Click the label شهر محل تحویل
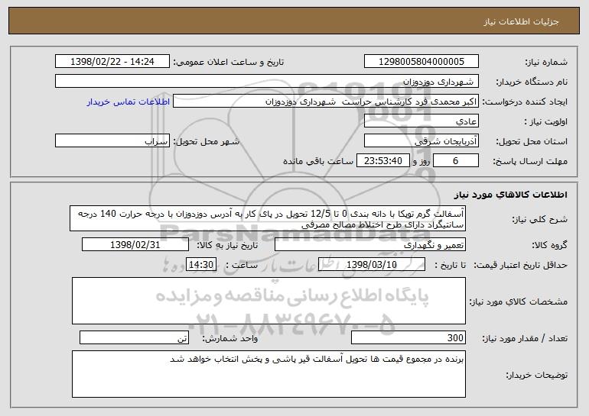The height and width of the screenshot is (416, 589). point(207,141)
